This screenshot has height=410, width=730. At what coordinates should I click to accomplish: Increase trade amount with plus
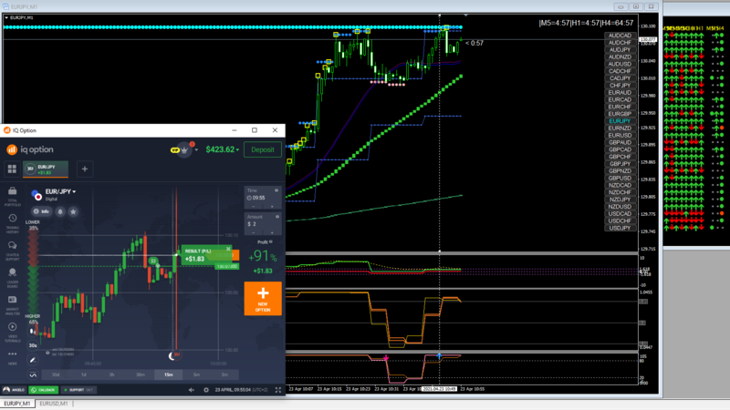coord(272,232)
